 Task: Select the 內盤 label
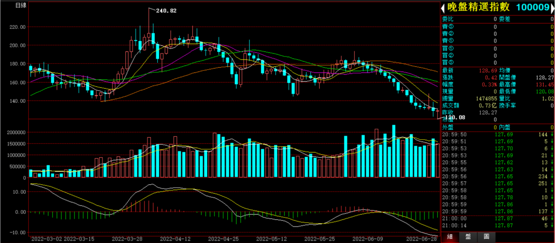point(505,127)
